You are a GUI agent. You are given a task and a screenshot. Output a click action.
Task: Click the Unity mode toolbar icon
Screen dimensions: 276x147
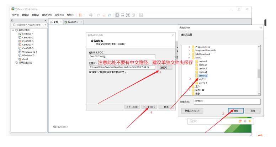point(133,15)
